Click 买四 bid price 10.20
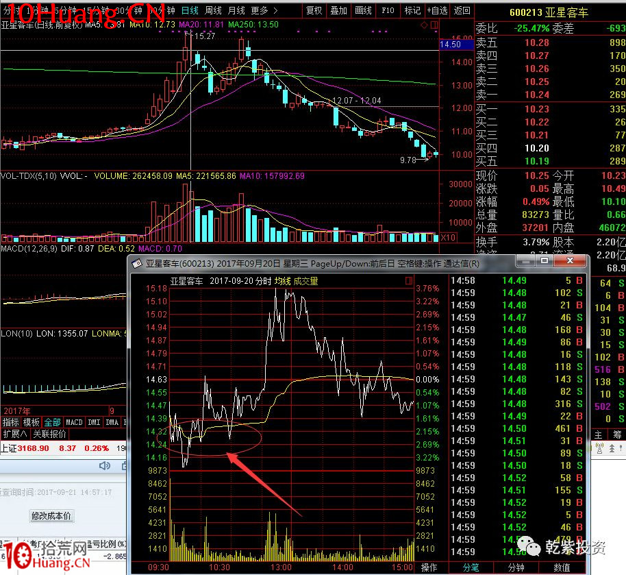626x575 pixels. [x=536, y=148]
